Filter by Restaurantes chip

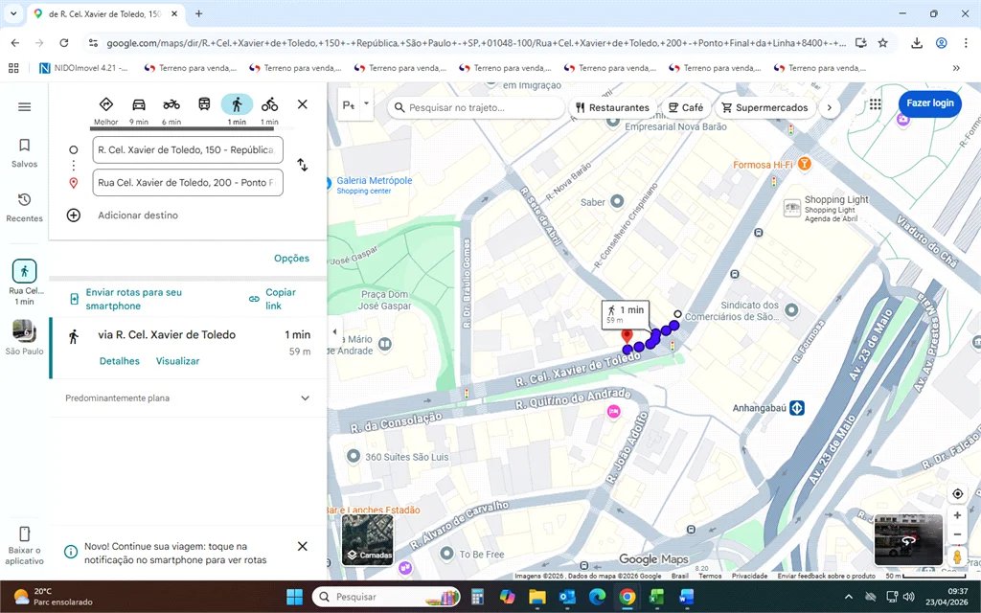click(x=612, y=107)
